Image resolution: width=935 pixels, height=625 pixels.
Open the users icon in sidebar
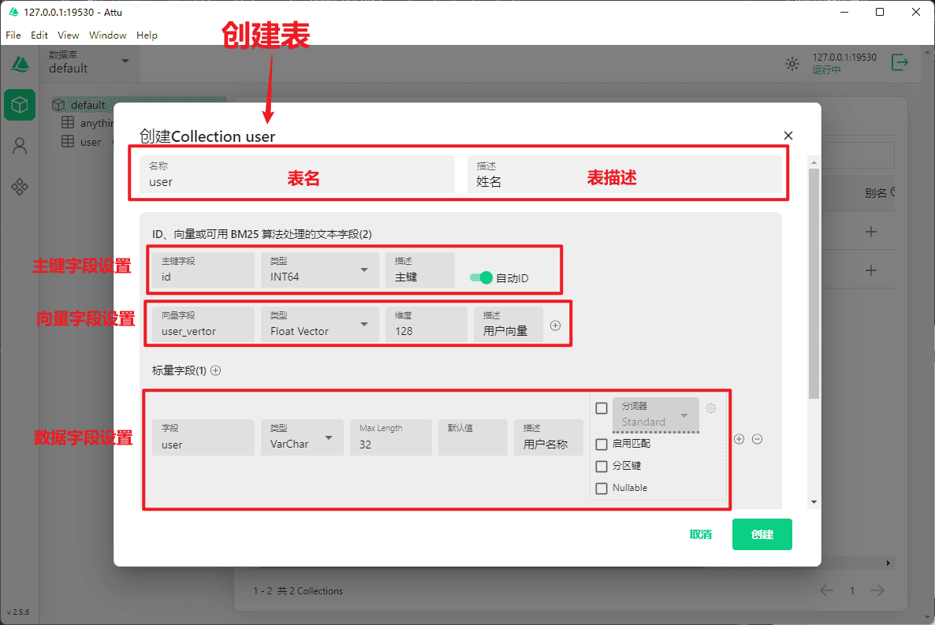click(x=20, y=146)
